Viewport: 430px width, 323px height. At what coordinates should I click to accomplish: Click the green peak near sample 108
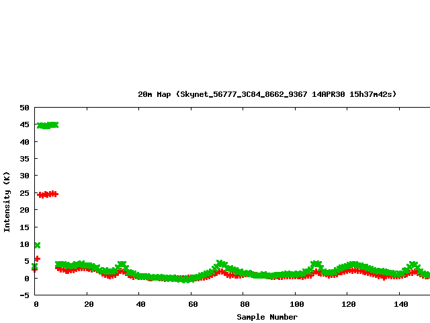(316, 264)
